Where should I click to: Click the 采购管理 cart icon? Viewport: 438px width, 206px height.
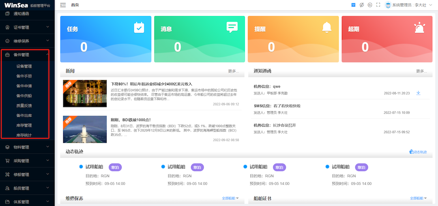click(x=8, y=161)
